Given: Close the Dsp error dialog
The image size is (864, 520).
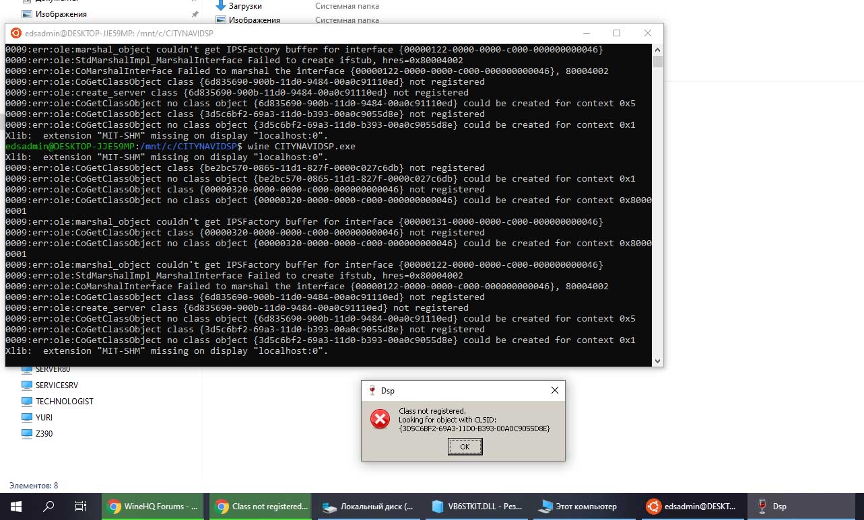Looking at the screenshot, I should click(x=555, y=390).
